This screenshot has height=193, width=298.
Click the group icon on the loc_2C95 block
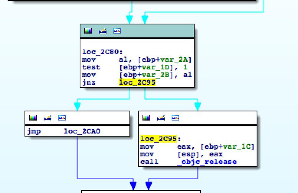click(x=175, y=118)
